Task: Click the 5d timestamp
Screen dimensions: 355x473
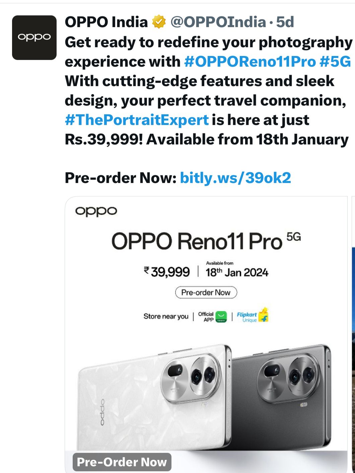Action: click(x=285, y=22)
